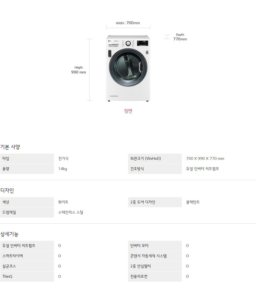
Task: Click the ThinQ feature label
Action: 7,276
